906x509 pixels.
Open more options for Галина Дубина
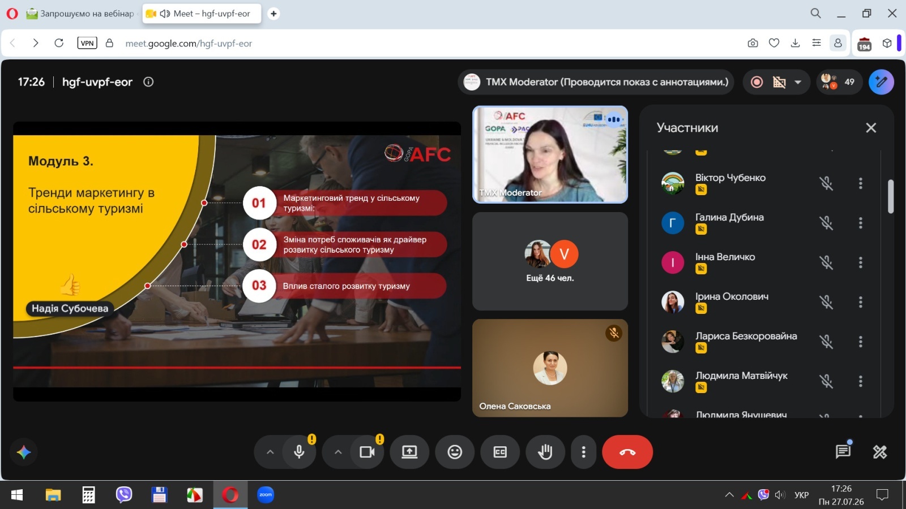click(x=861, y=223)
